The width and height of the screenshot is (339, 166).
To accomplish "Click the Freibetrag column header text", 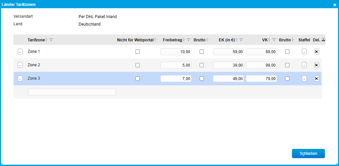I will click(x=173, y=40).
